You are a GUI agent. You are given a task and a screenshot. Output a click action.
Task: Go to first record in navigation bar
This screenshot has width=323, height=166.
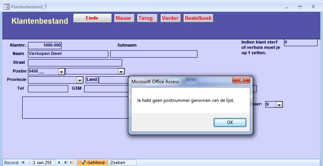tap(23, 163)
